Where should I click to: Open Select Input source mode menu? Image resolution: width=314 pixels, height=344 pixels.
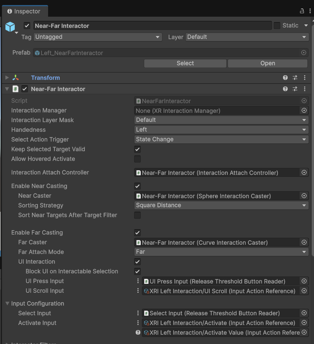[138, 313]
